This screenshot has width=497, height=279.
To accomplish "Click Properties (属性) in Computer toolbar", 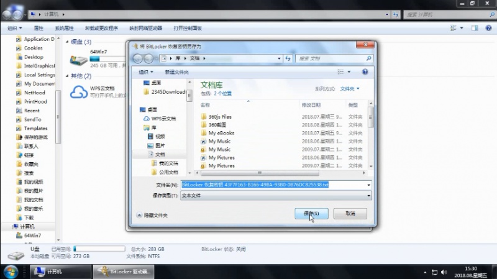I will (39, 28).
